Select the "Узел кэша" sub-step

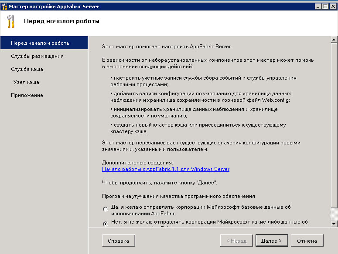(x=26, y=82)
